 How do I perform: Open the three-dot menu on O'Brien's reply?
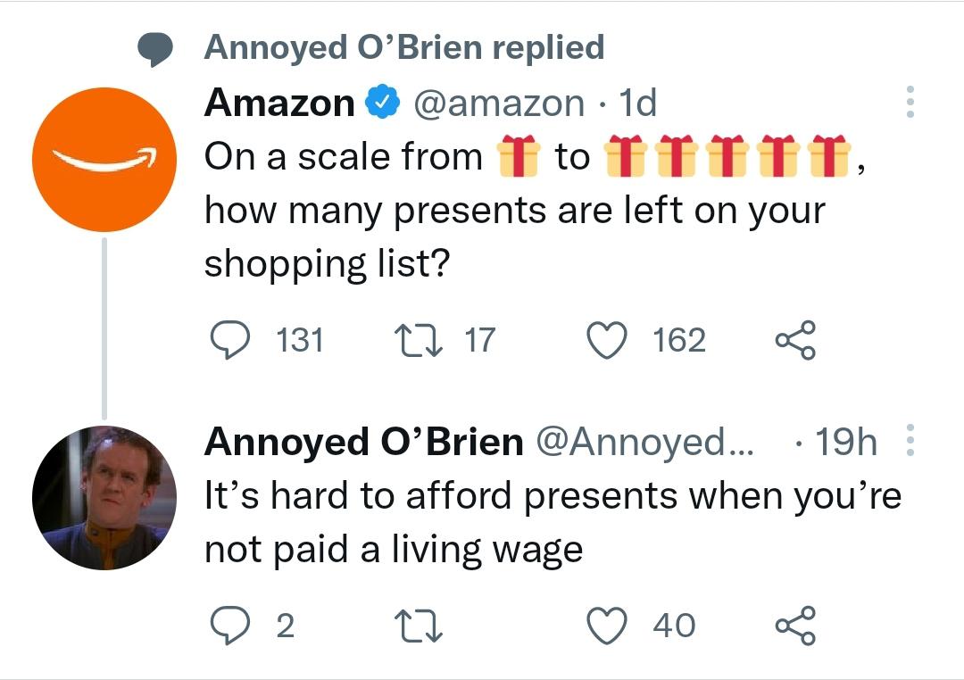910,442
